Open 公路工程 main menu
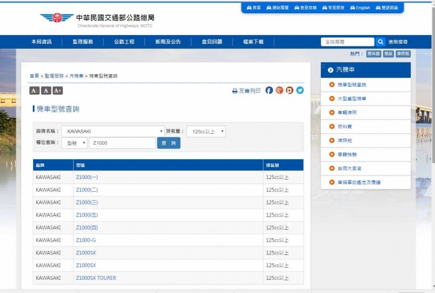The height and width of the screenshot is (293, 435). pos(124,42)
